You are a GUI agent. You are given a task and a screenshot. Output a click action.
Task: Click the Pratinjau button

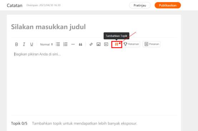140,5
